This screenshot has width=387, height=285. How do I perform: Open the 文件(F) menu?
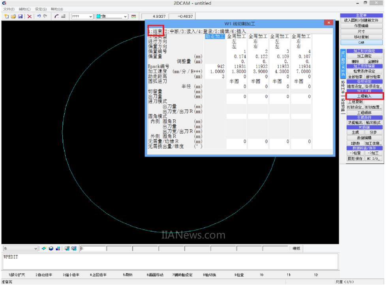click(x=9, y=9)
